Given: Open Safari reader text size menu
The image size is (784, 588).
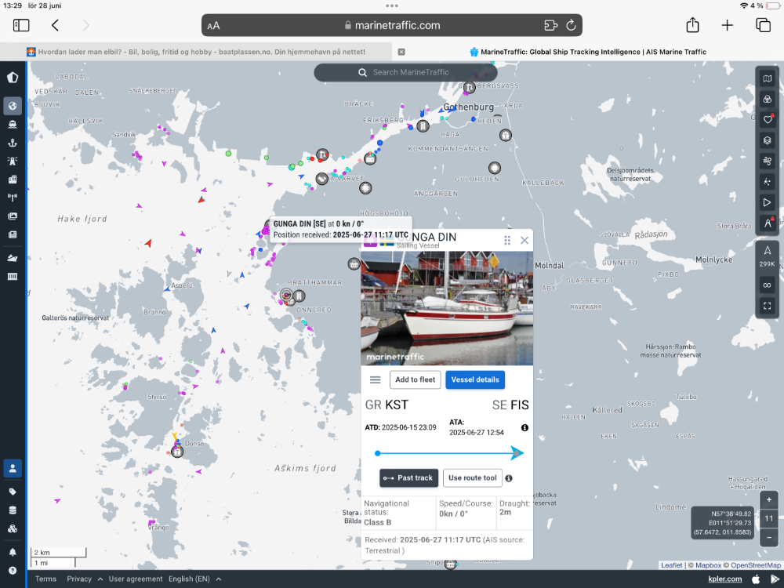Looking at the screenshot, I should [x=213, y=26].
